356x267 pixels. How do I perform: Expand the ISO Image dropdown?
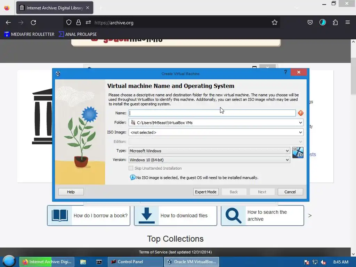(300, 132)
